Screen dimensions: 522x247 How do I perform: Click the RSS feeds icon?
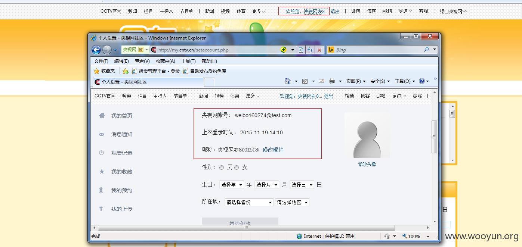tap(305, 81)
